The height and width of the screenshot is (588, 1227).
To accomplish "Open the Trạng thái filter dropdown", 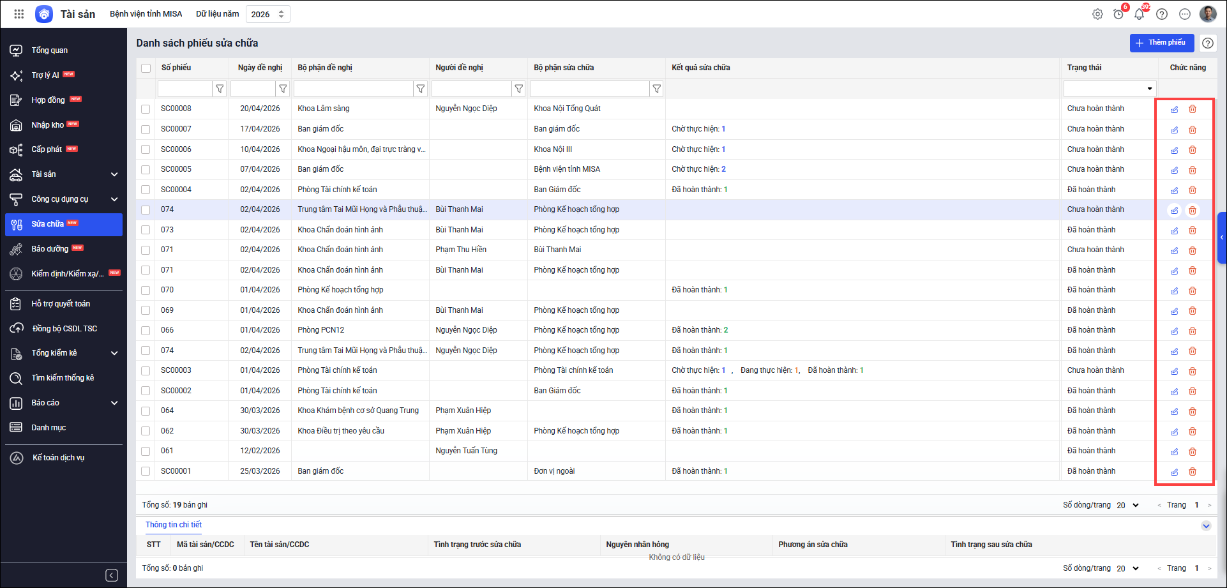I will (1110, 89).
